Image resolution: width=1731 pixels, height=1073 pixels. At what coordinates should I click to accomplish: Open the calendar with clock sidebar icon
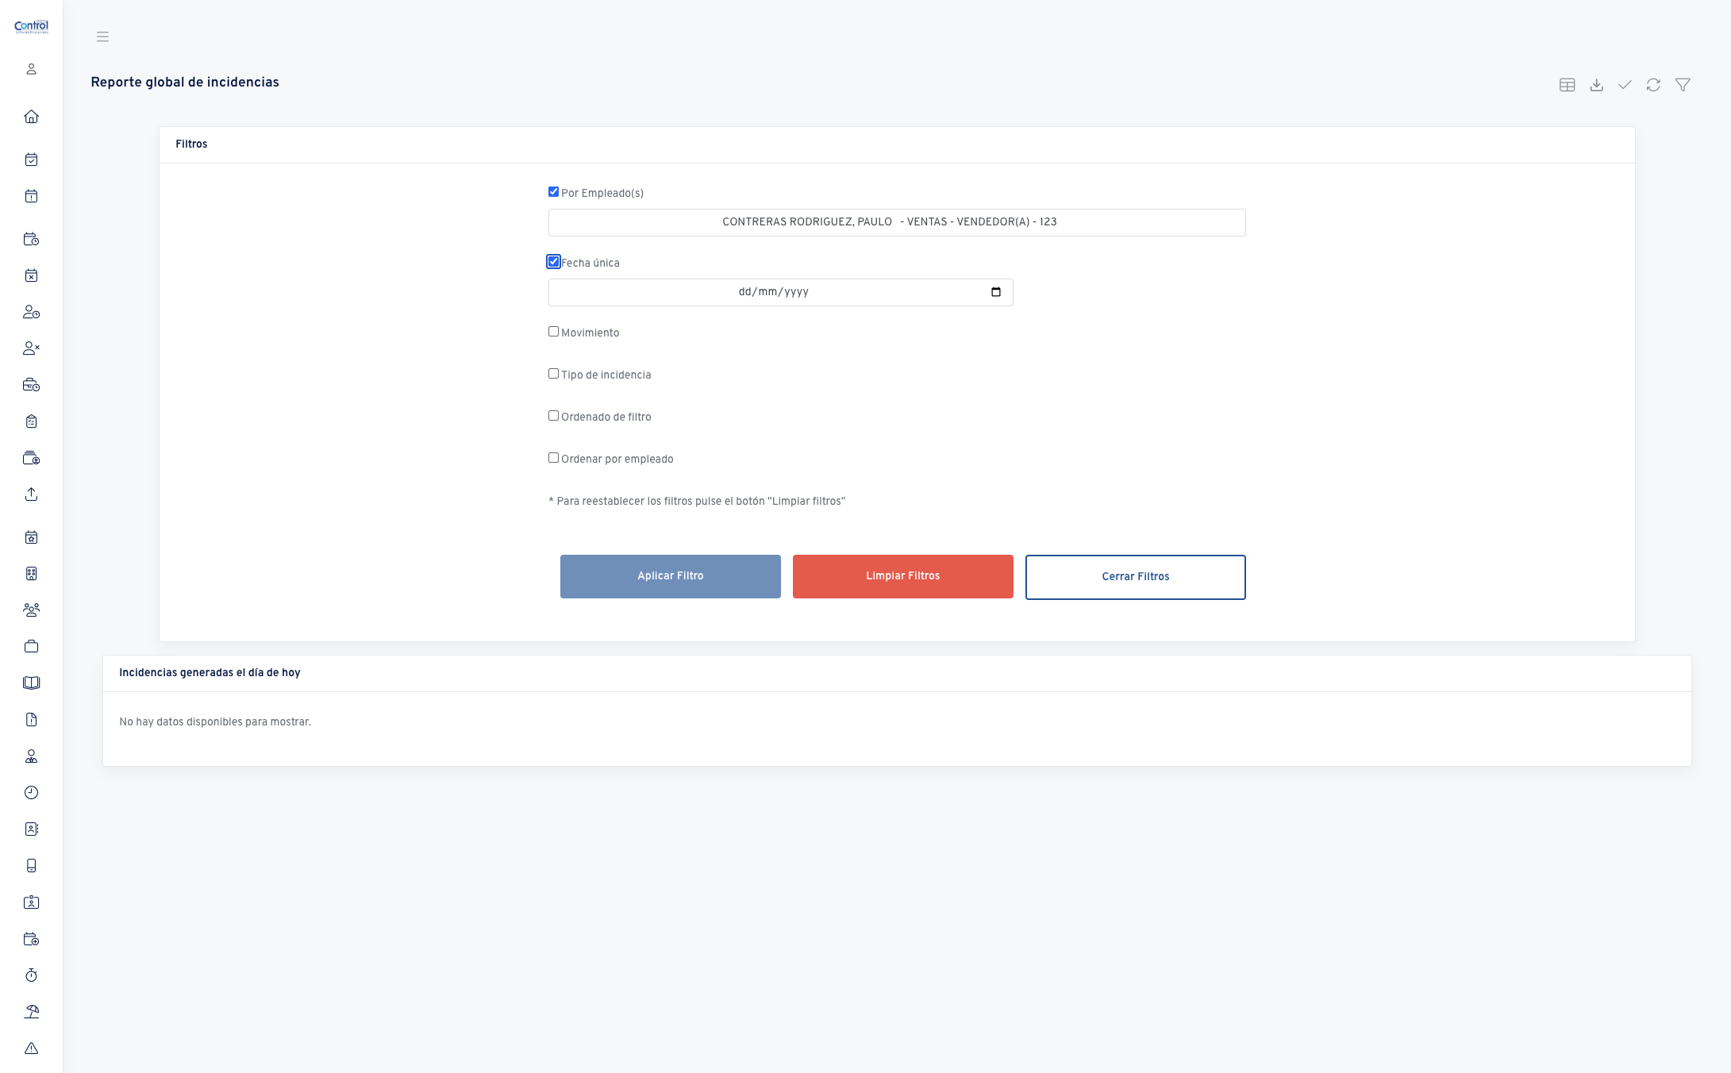point(32,239)
